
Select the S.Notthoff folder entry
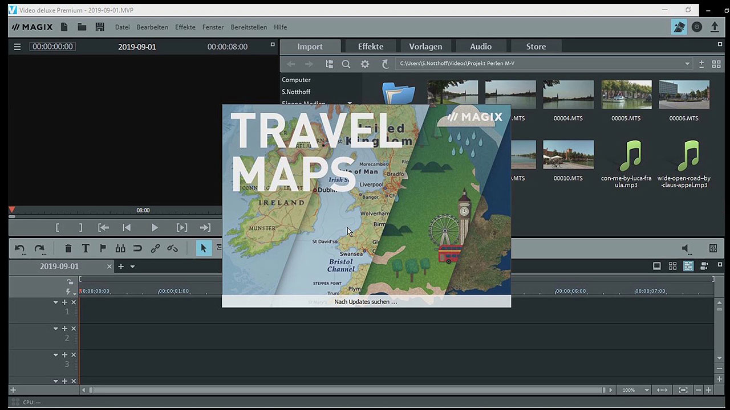(296, 92)
